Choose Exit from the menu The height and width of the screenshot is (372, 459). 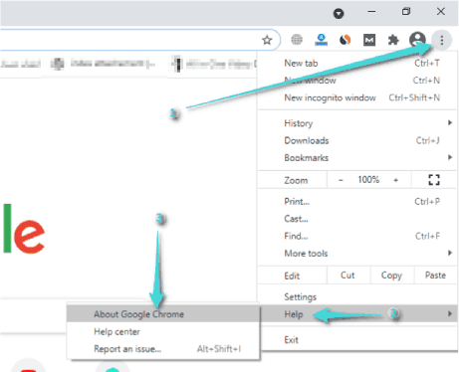357,340
